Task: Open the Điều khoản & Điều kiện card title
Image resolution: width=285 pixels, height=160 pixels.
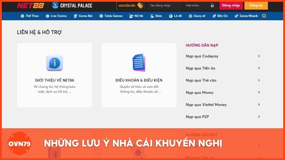Action: 139,80
